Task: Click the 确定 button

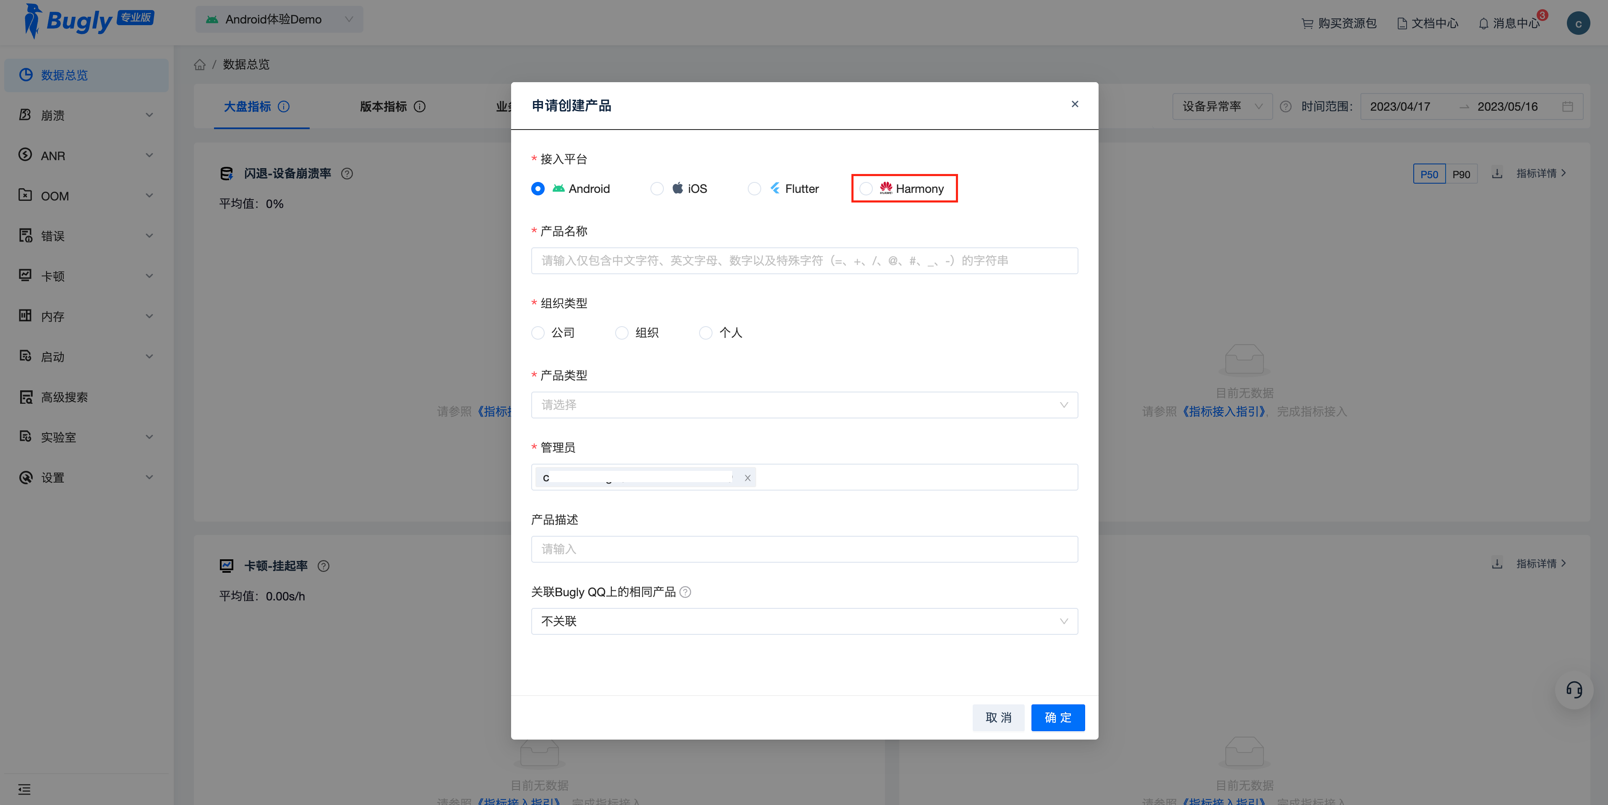Action: tap(1057, 718)
